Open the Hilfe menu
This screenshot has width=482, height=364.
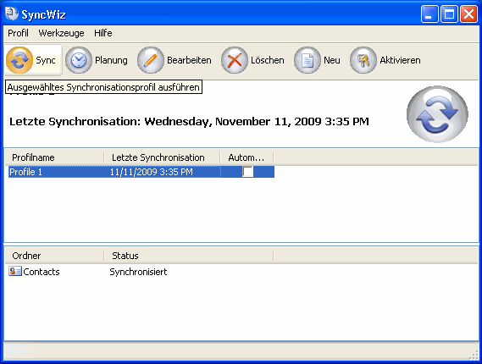click(103, 33)
